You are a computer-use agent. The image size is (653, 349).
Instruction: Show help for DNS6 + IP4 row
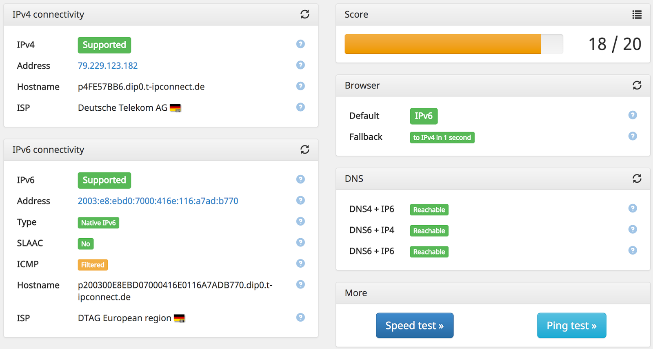[x=633, y=230]
